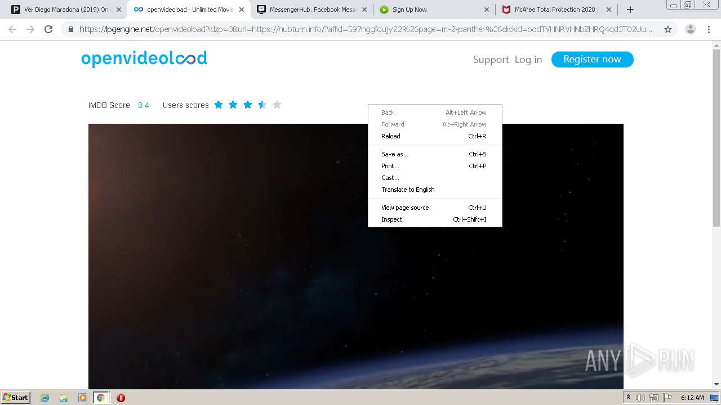Click the system clock 6:12 AM
The width and height of the screenshot is (721, 405).
pos(692,398)
